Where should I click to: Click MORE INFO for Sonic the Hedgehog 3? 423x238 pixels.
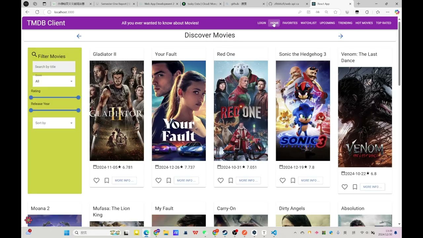[x=311, y=180]
